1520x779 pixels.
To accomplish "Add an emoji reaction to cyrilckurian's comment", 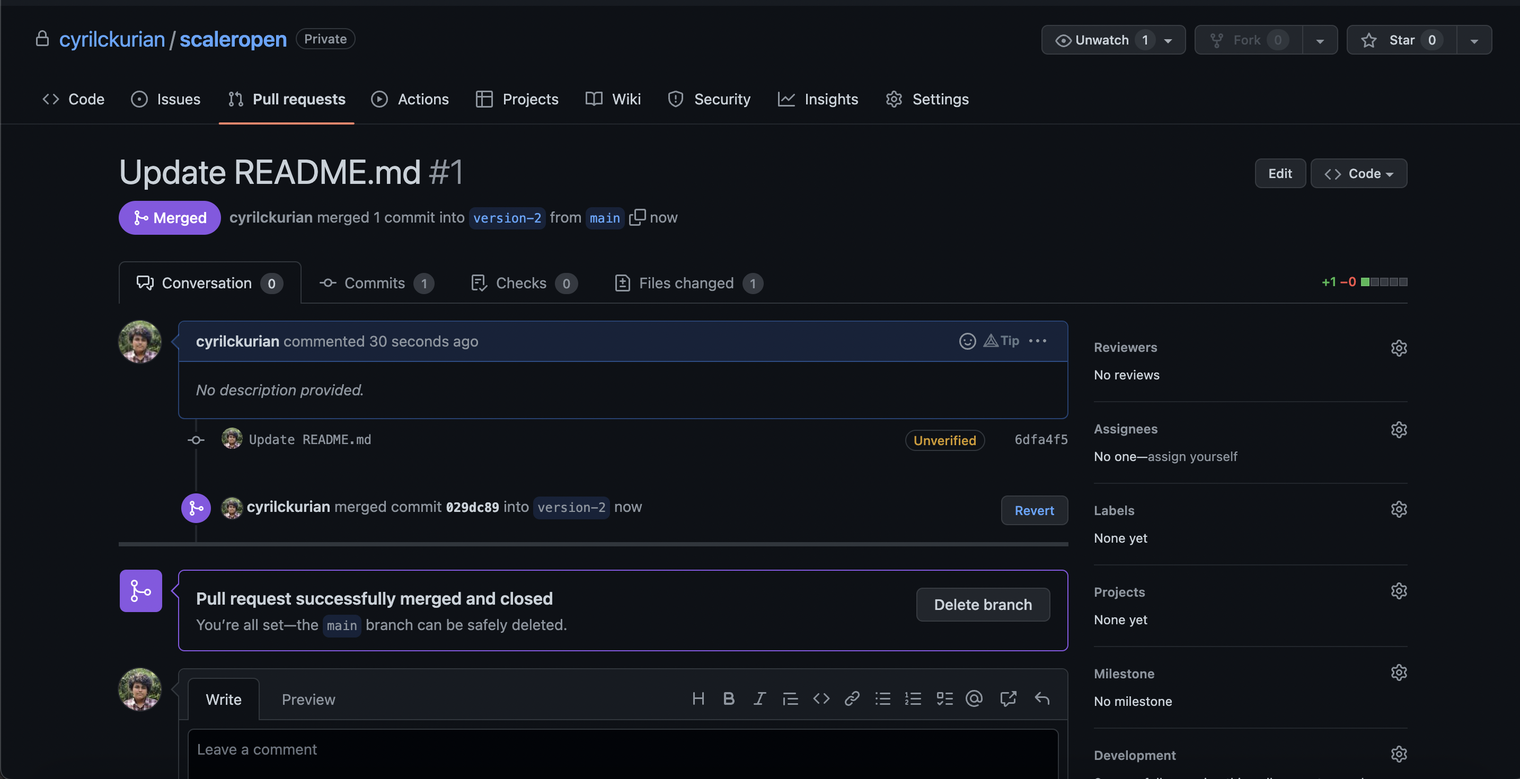I will 968,341.
